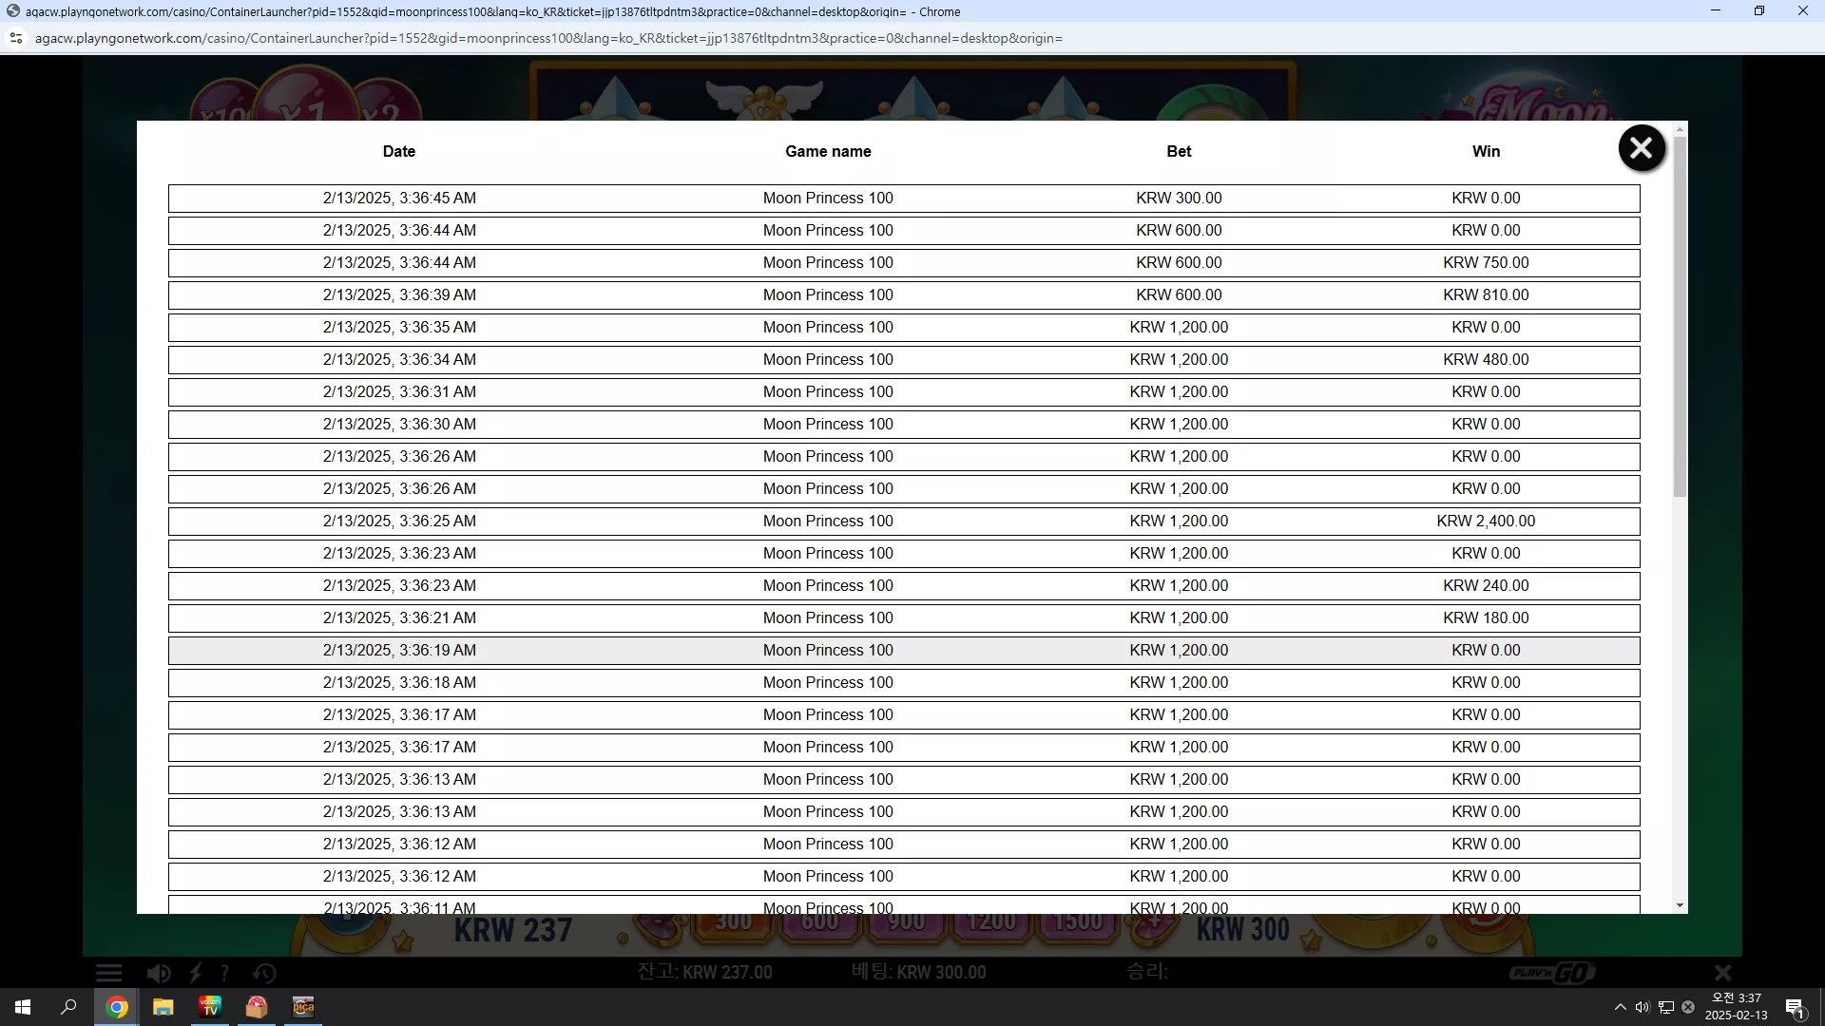Open the game history clock icon
Screen dimensions: 1825x1026
coord(264,973)
